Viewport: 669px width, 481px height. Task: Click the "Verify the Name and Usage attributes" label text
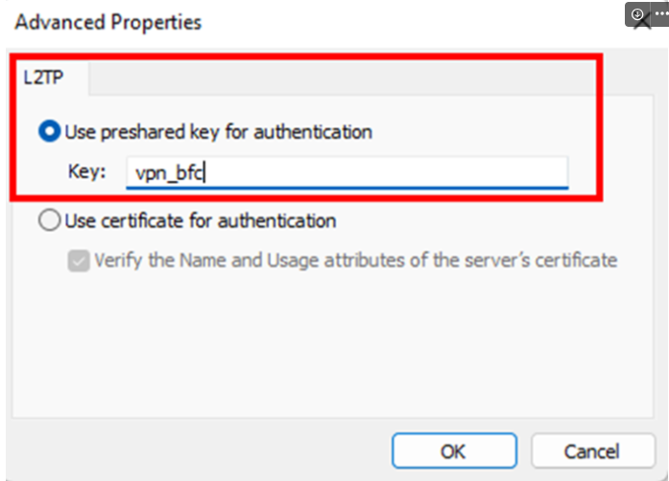tap(355, 260)
